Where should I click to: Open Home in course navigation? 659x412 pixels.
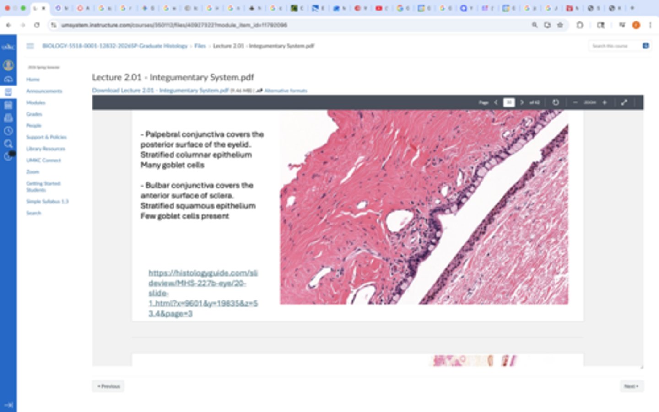coord(33,80)
